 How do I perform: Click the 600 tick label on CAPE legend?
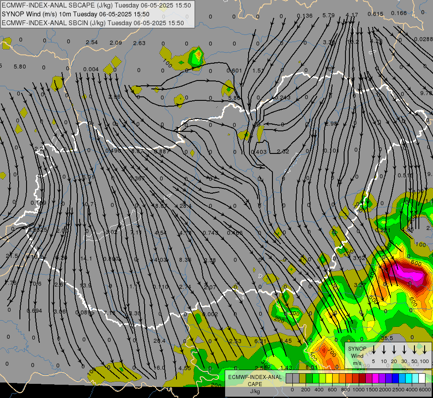[332, 390]
